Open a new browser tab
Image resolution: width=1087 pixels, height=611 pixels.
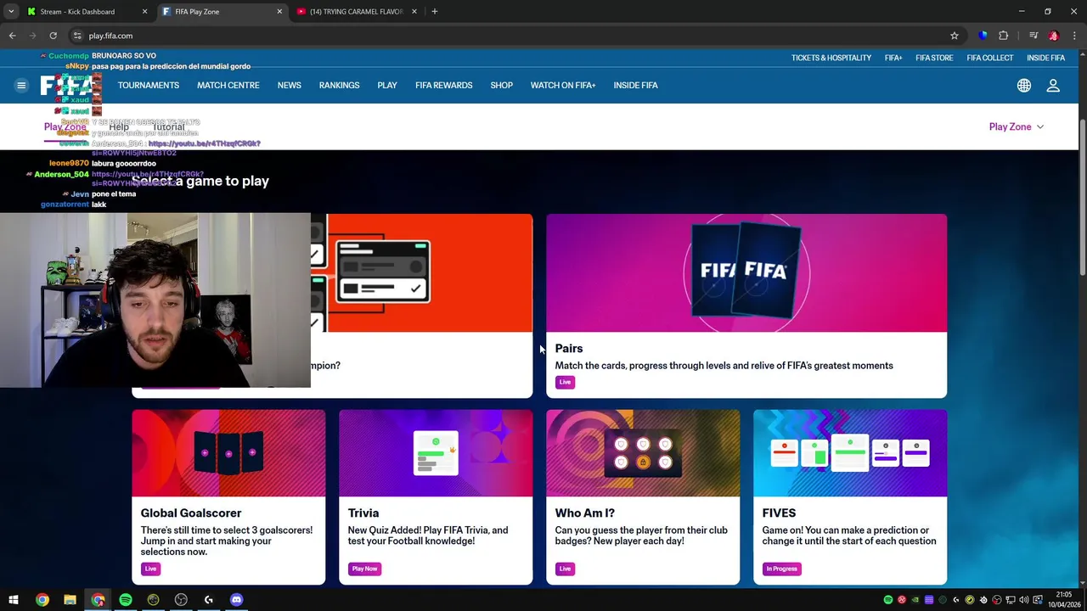[x=435, y=12]
